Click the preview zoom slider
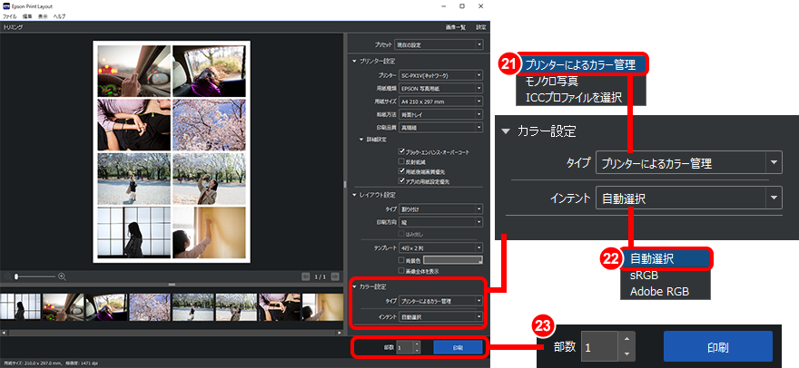The width and height of the screenshot is (799, 368). coord(35,276)
